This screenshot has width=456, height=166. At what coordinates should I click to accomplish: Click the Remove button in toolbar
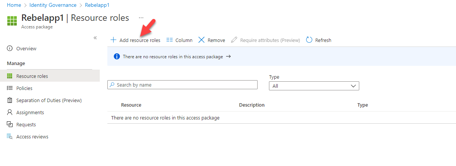[212, 40]
